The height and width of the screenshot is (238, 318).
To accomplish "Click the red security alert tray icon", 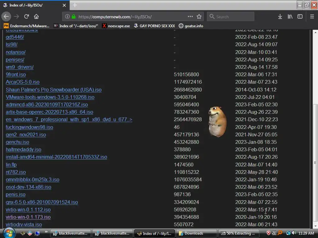I will [269, 233].
